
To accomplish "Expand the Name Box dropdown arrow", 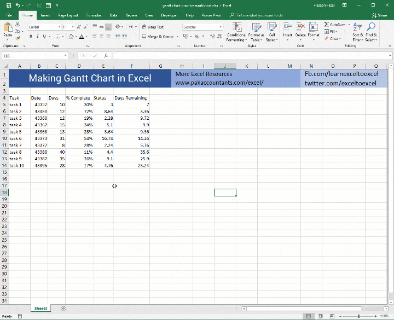I will [x=65, y=55].
